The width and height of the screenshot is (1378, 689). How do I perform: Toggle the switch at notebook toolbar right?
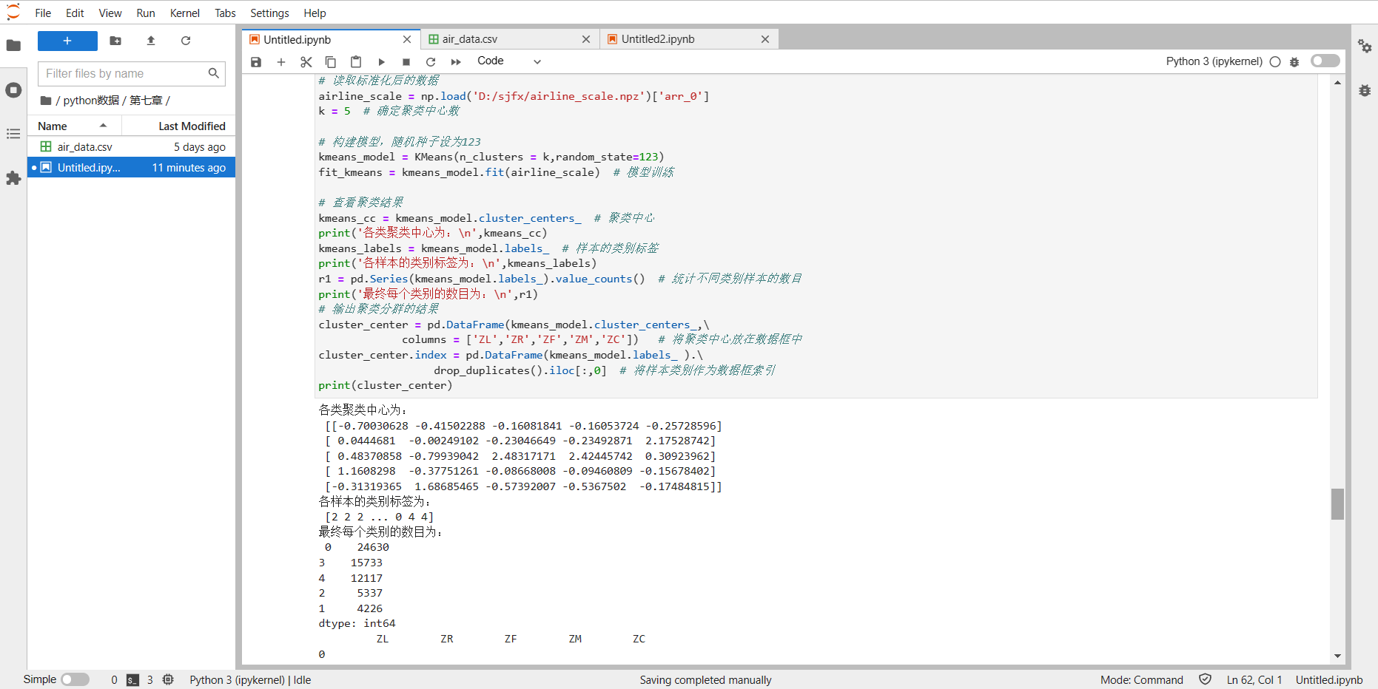(x=1325, y=61)
